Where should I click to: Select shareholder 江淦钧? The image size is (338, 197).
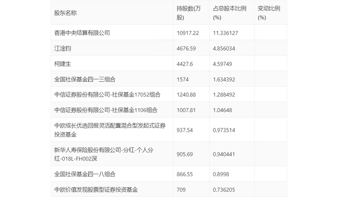click(62, 48)
